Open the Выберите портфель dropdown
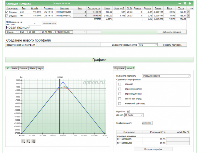198x153 pixels. [166, 76]
